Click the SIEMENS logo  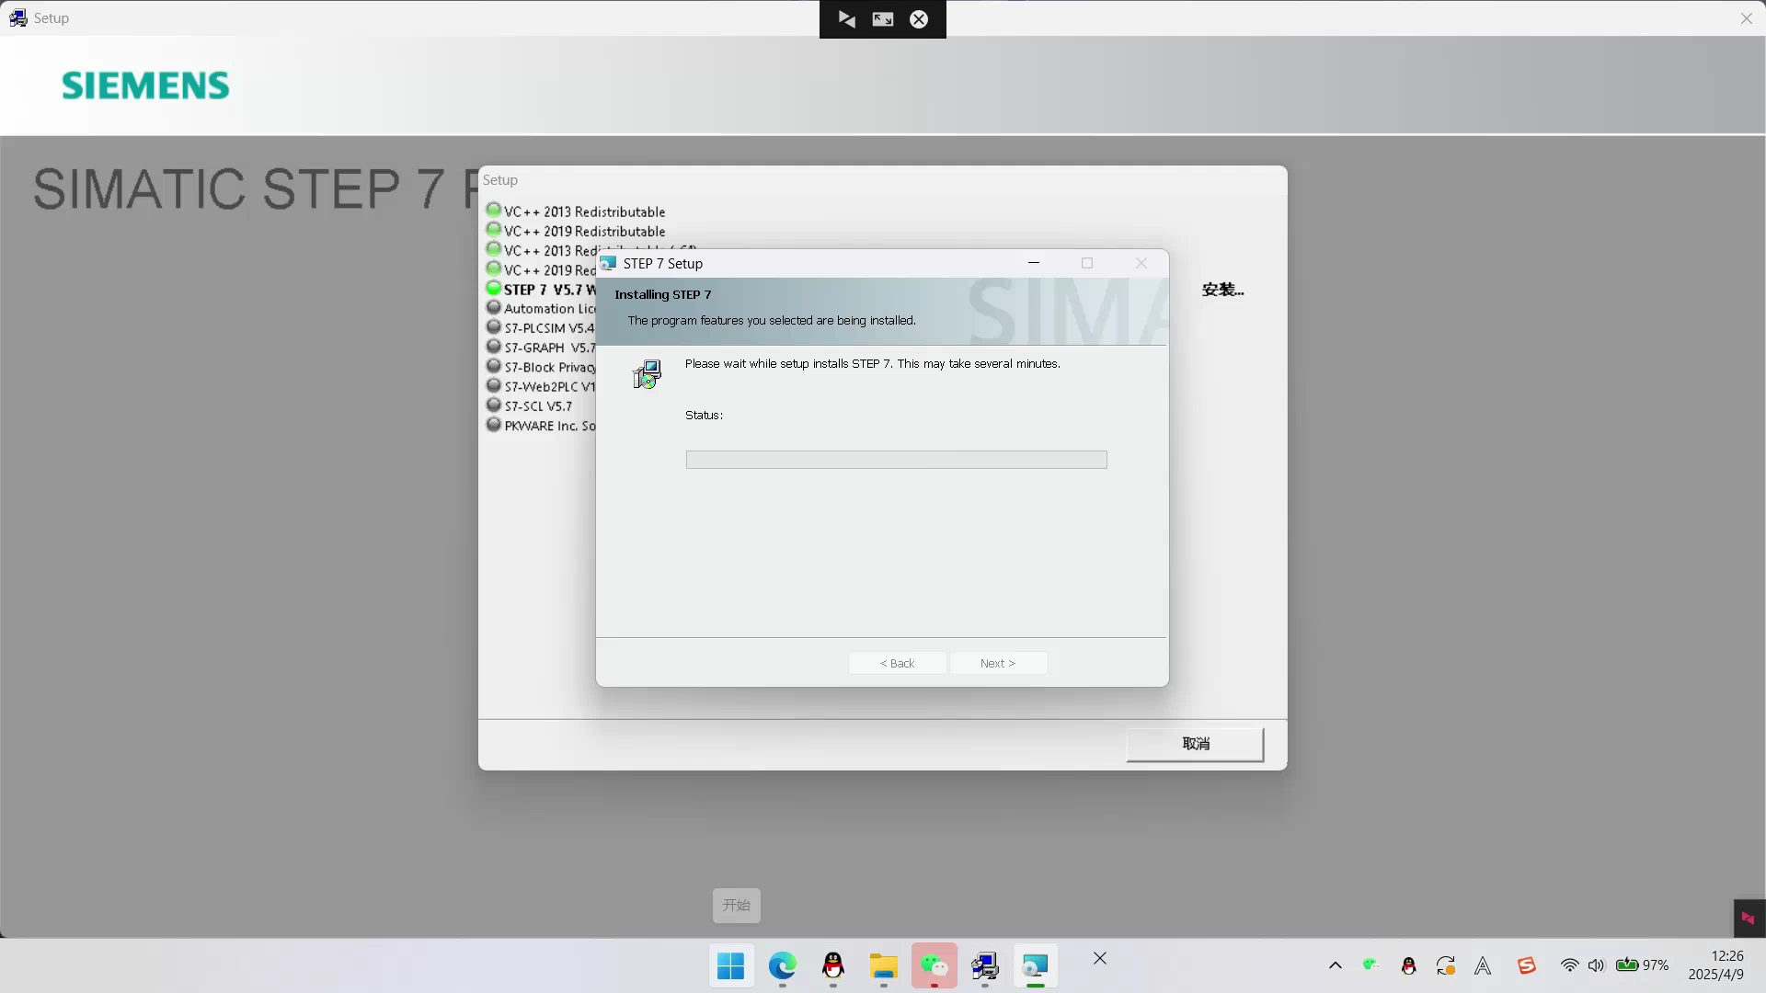click(x=145, y=86)
